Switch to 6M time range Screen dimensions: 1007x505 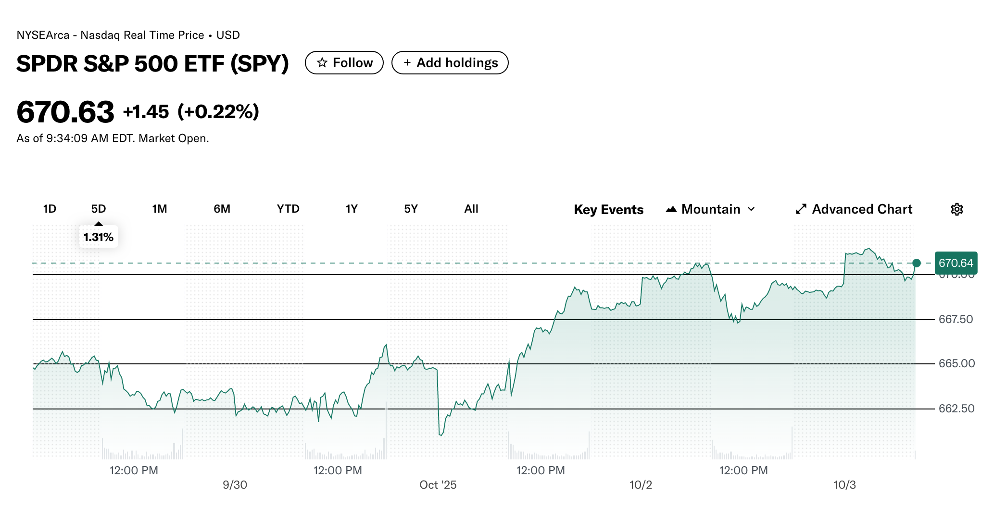point(222,209)
